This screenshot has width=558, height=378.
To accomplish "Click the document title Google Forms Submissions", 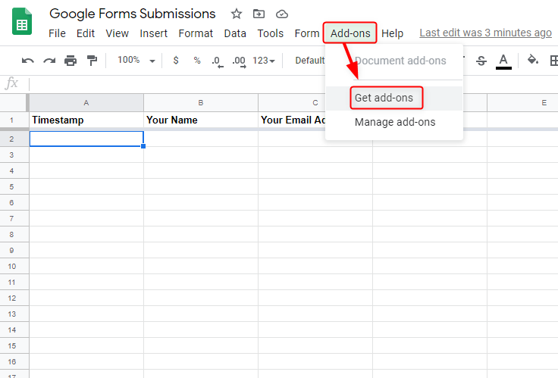I will point(133,14).
